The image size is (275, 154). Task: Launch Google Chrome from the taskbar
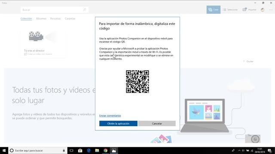click(x=105, y=150)
